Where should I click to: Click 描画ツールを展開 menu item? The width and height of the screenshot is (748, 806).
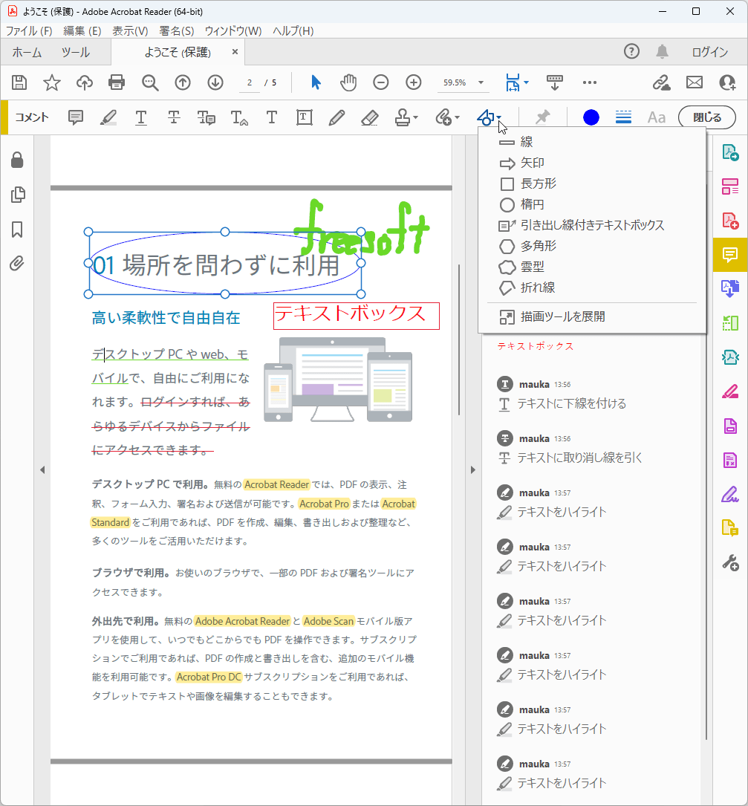coord(592,317)
